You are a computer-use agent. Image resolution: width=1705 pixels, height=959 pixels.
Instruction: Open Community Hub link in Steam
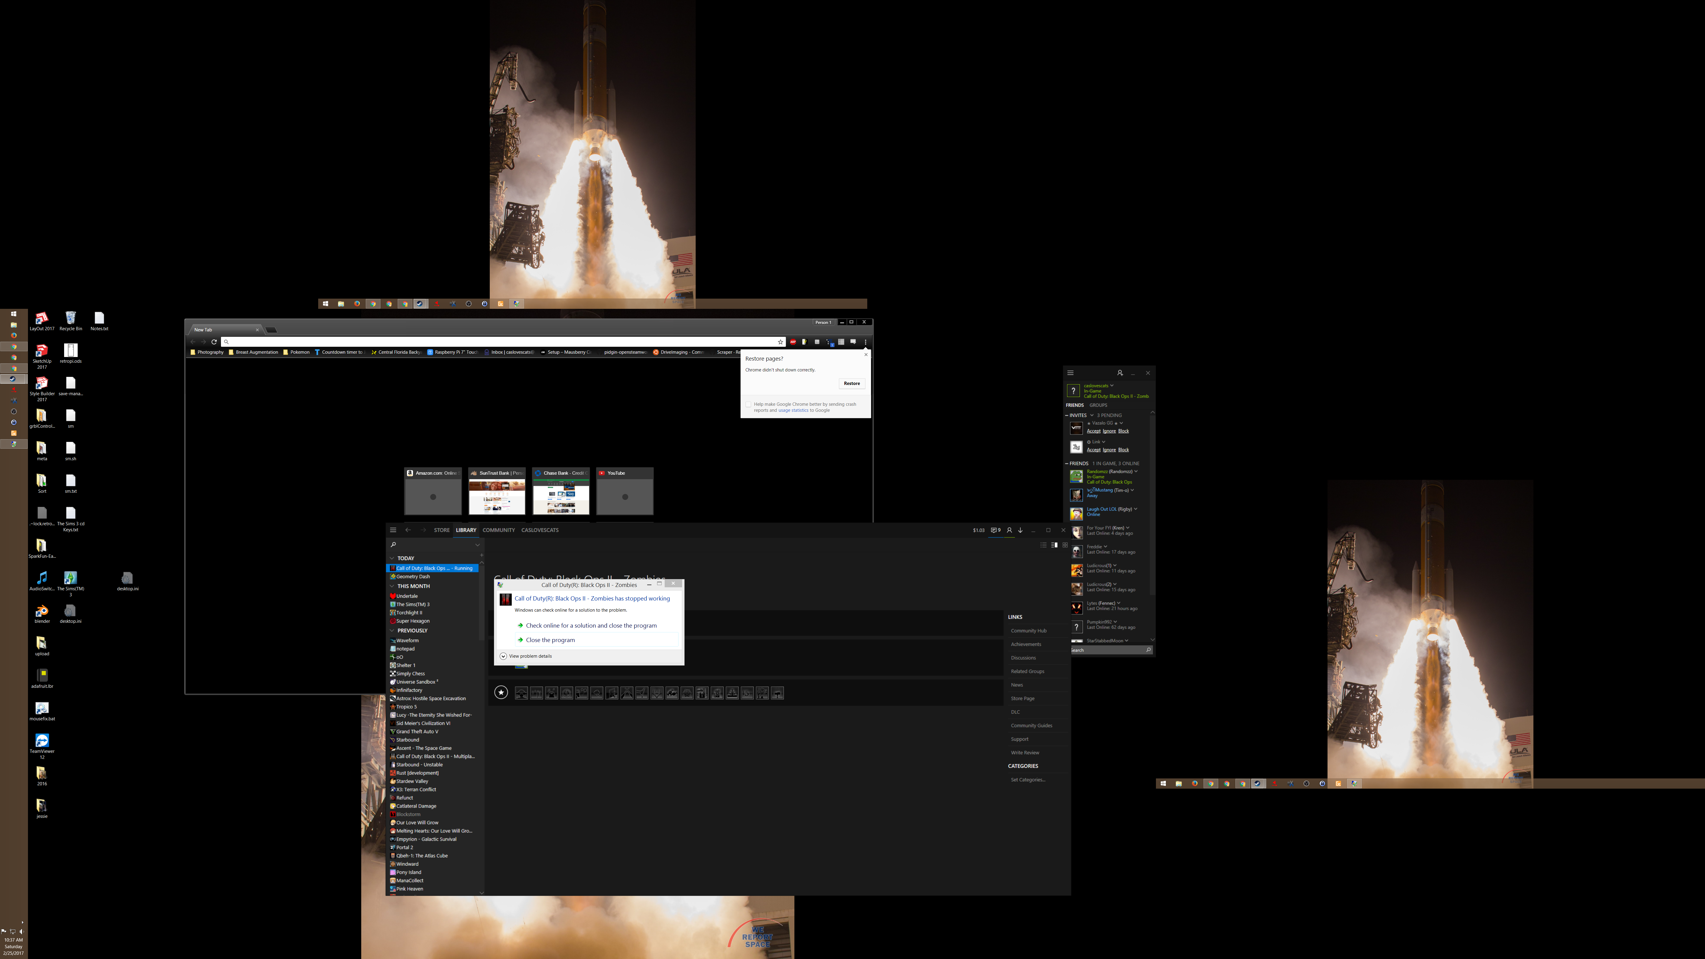click(1029, 631)
